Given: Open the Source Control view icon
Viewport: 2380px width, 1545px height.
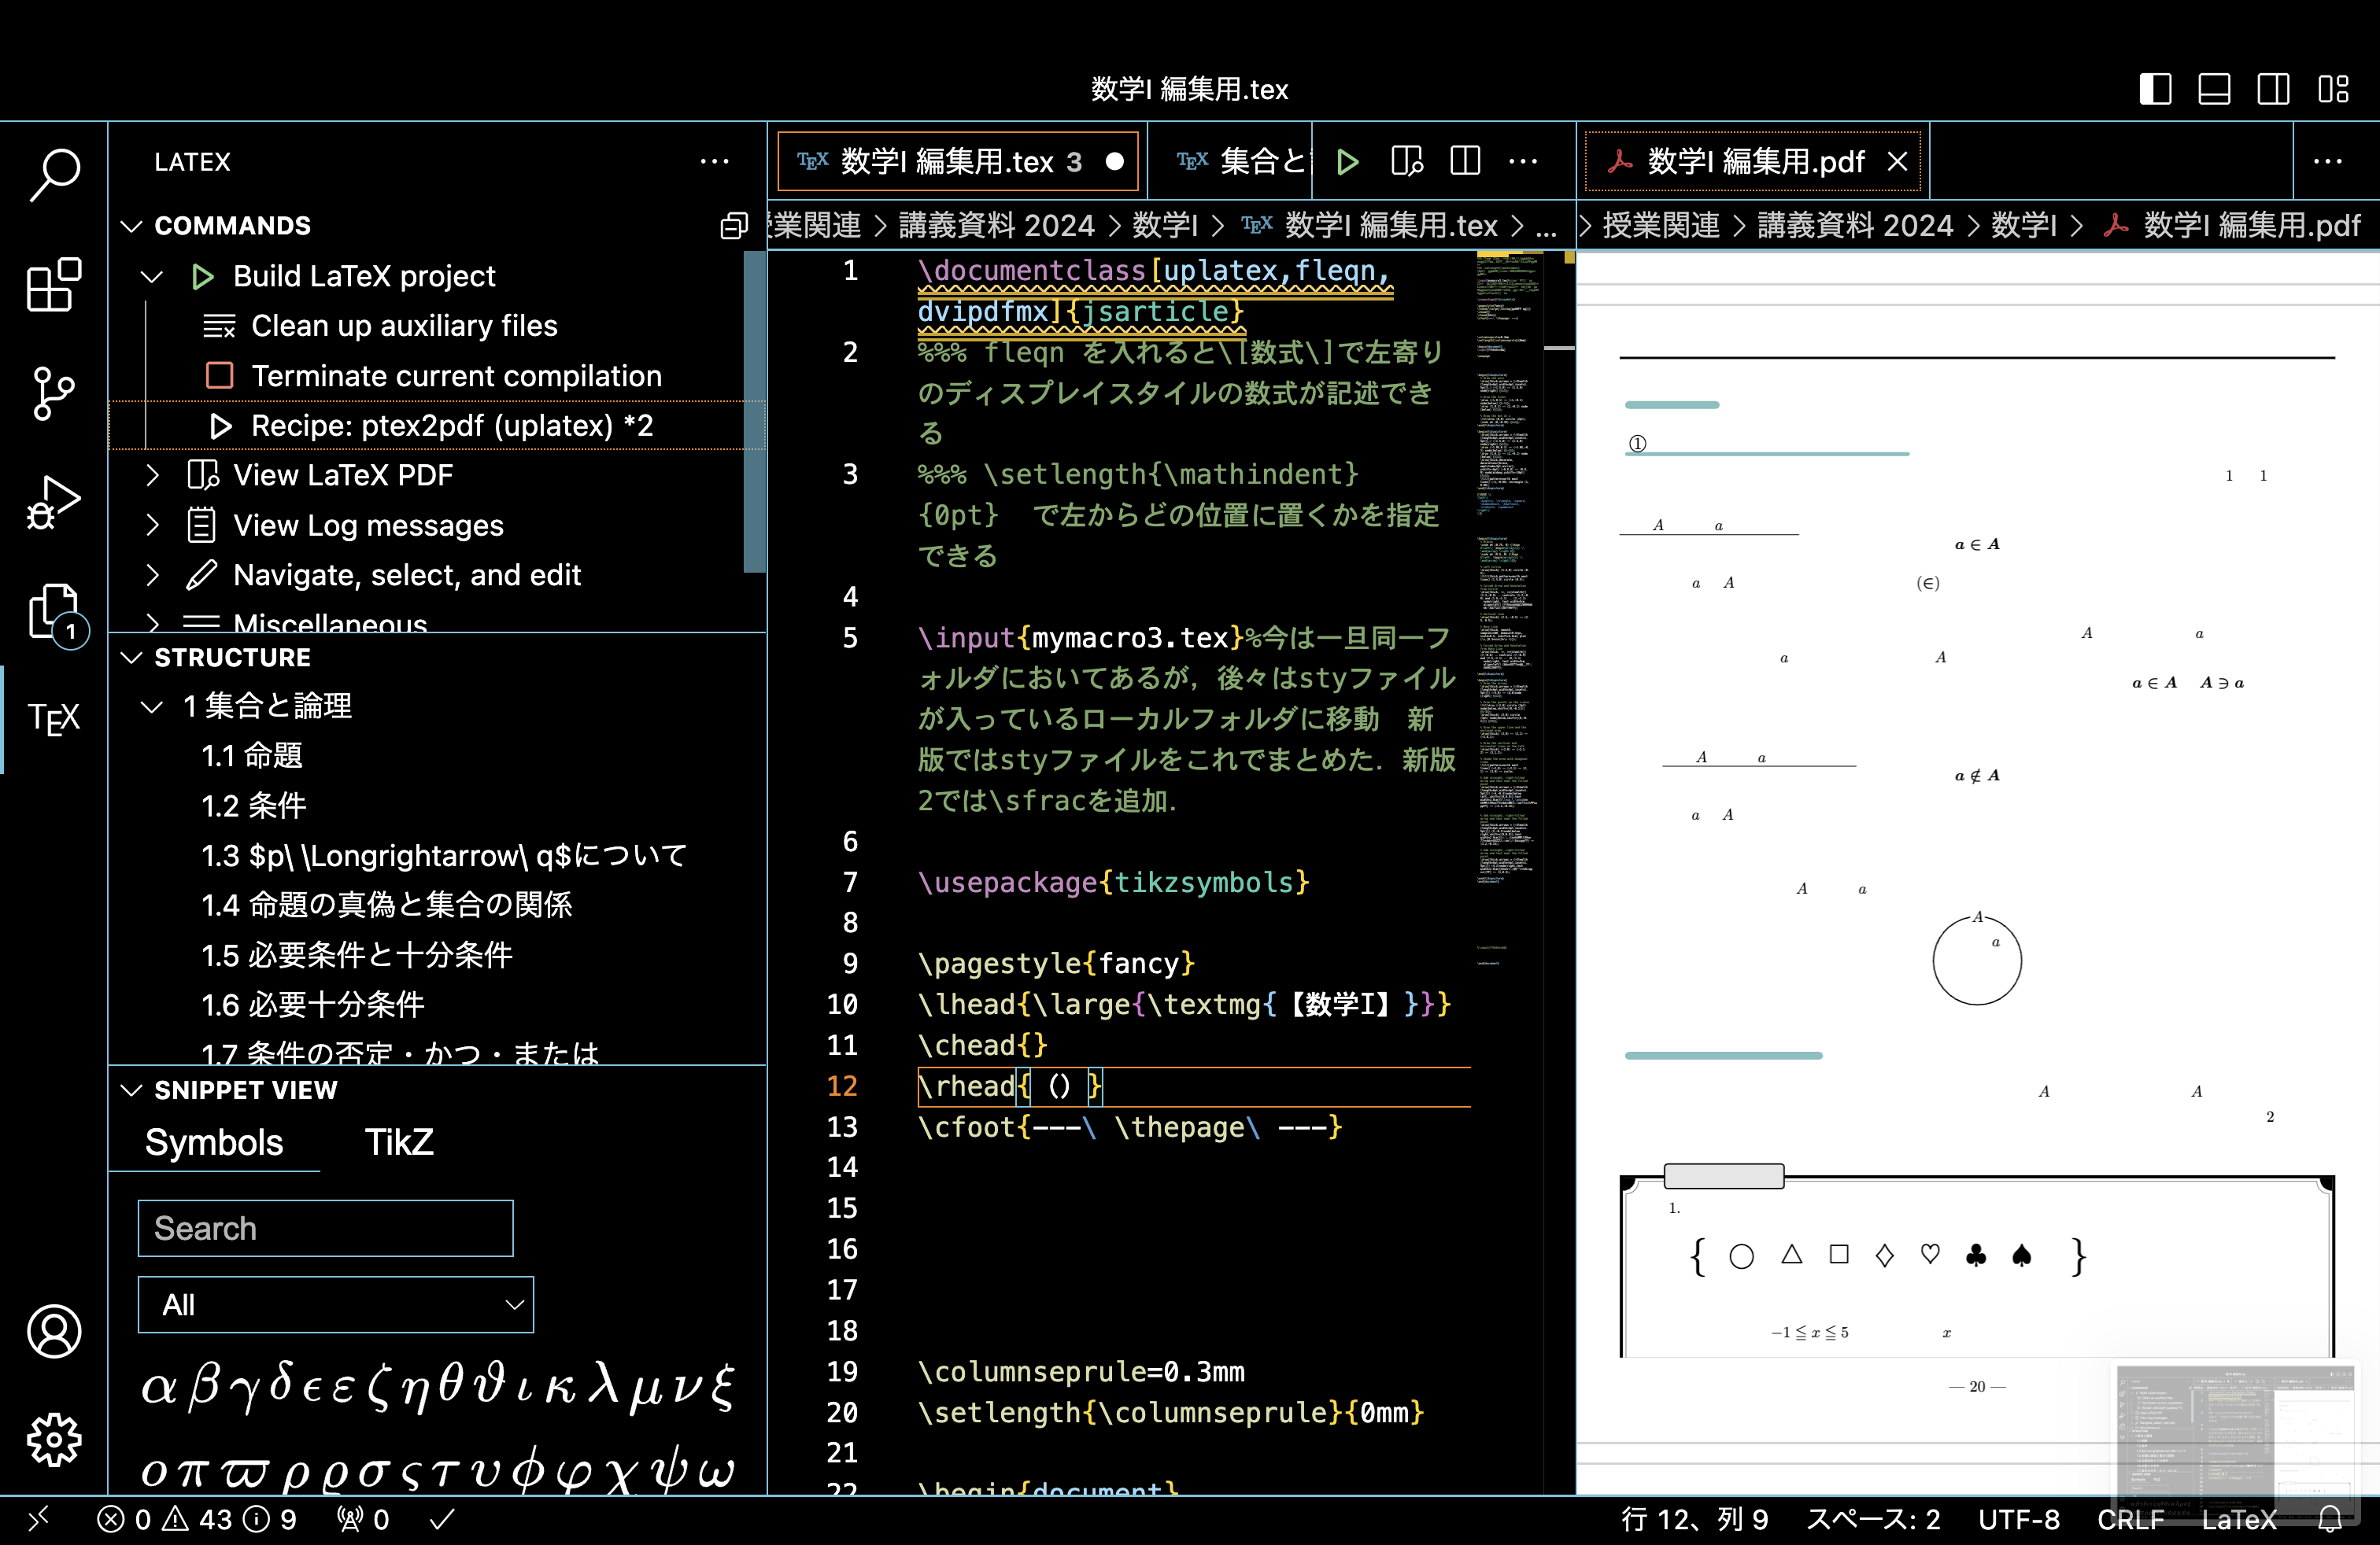Looking at the screenshot, I should pyautogui.click(x=54, y=393).
